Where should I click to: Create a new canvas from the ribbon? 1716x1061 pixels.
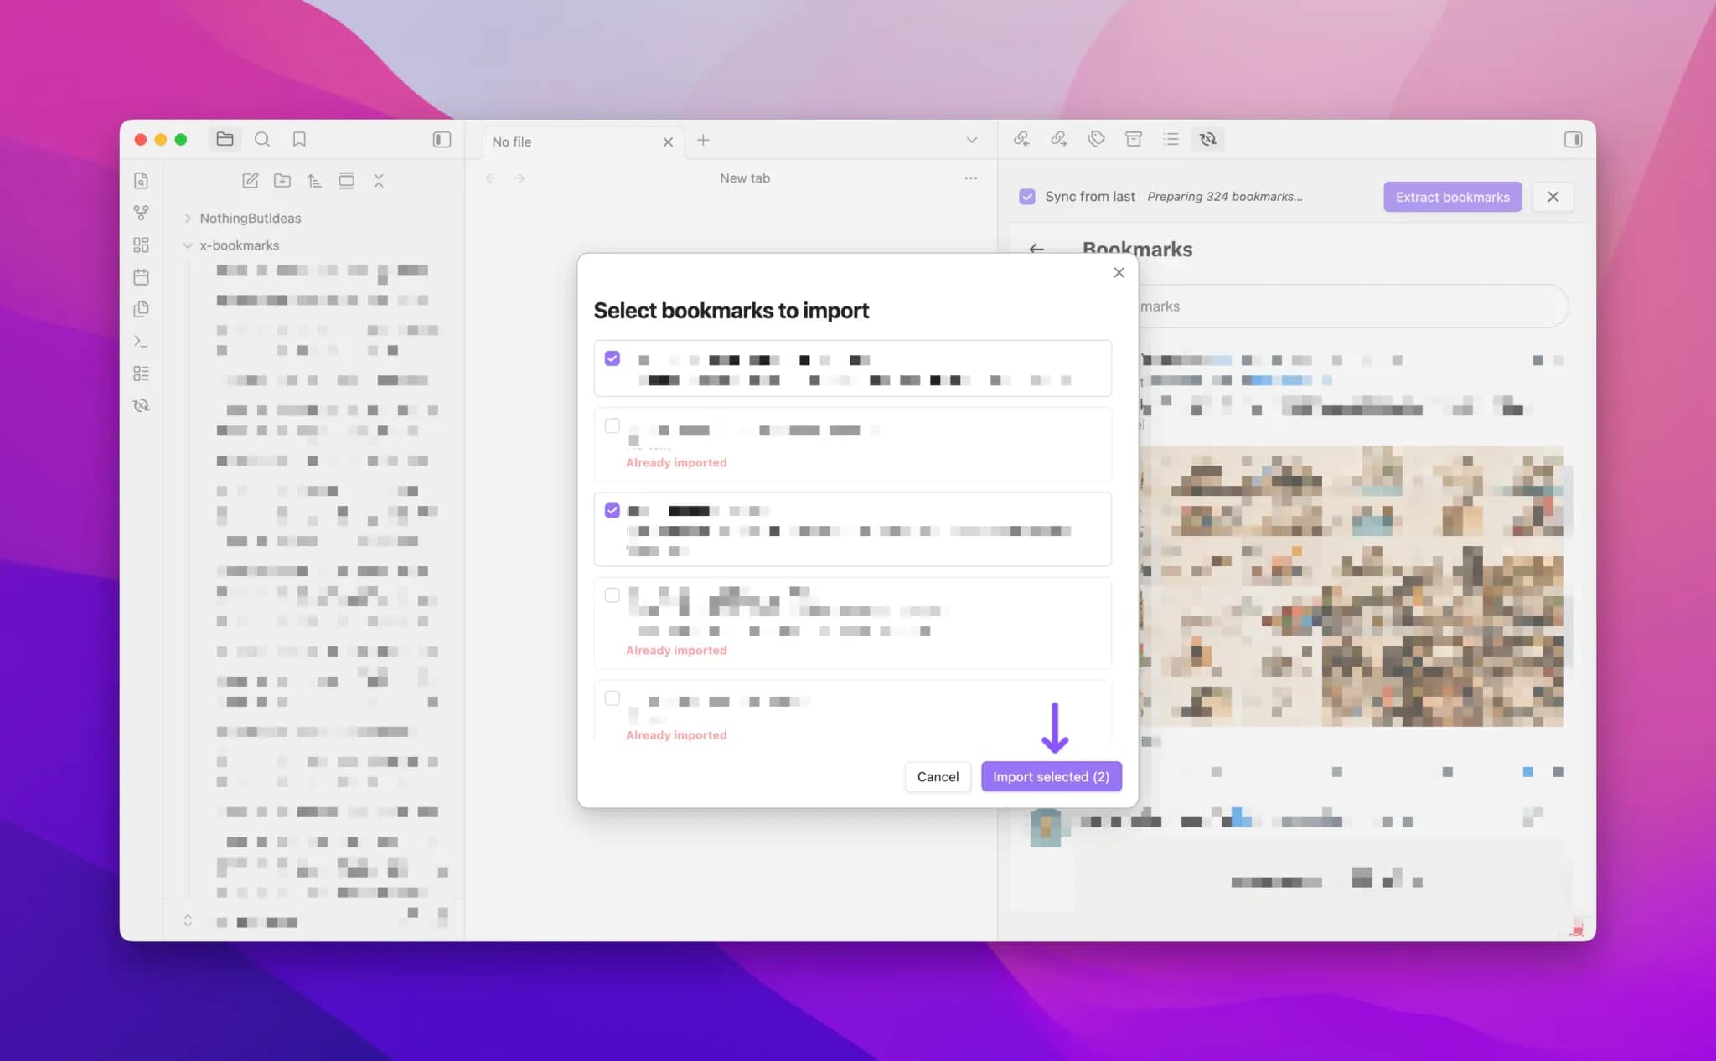click(x=141, y=245)
